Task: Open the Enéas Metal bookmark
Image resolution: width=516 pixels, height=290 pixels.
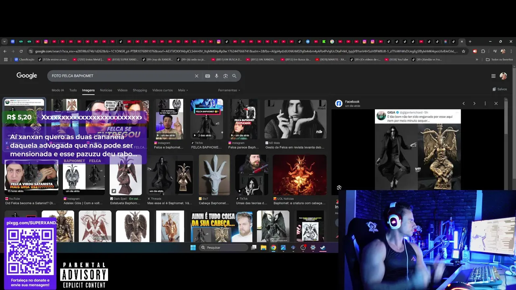Action: click(88, 60)
